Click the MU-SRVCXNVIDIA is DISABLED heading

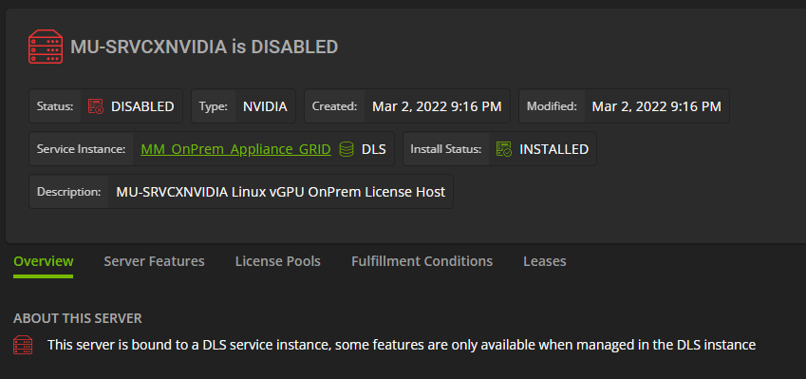pyautogui.click(x=204, y=47)
